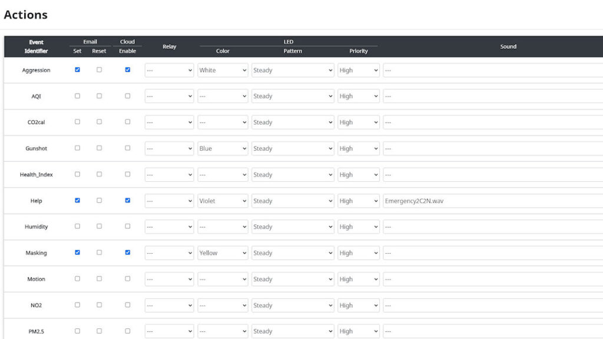The image size is (603, 339).
Task: Open LED Color dropdown showing White
Action: point(223,71)
